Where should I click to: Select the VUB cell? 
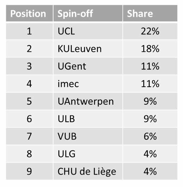pyautogui.click(x=88, y=137)
